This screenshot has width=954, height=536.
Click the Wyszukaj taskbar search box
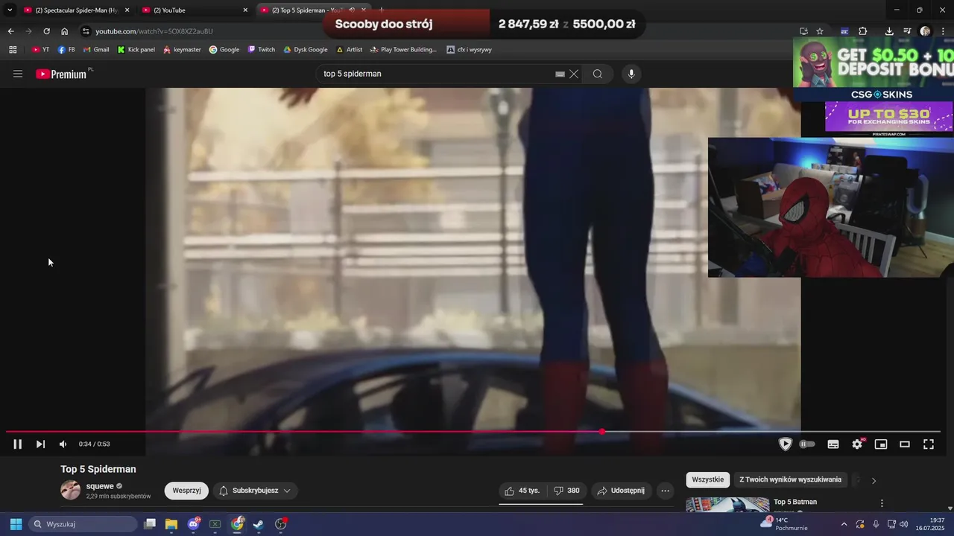[x=82, y=524]
